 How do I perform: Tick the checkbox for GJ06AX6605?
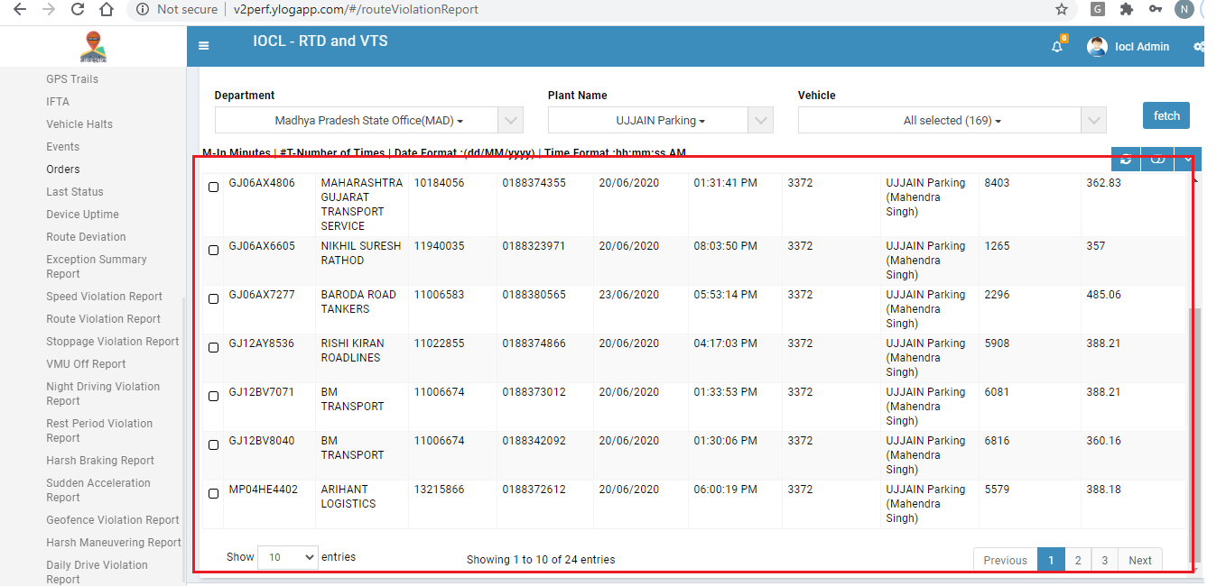click(213, 251)
